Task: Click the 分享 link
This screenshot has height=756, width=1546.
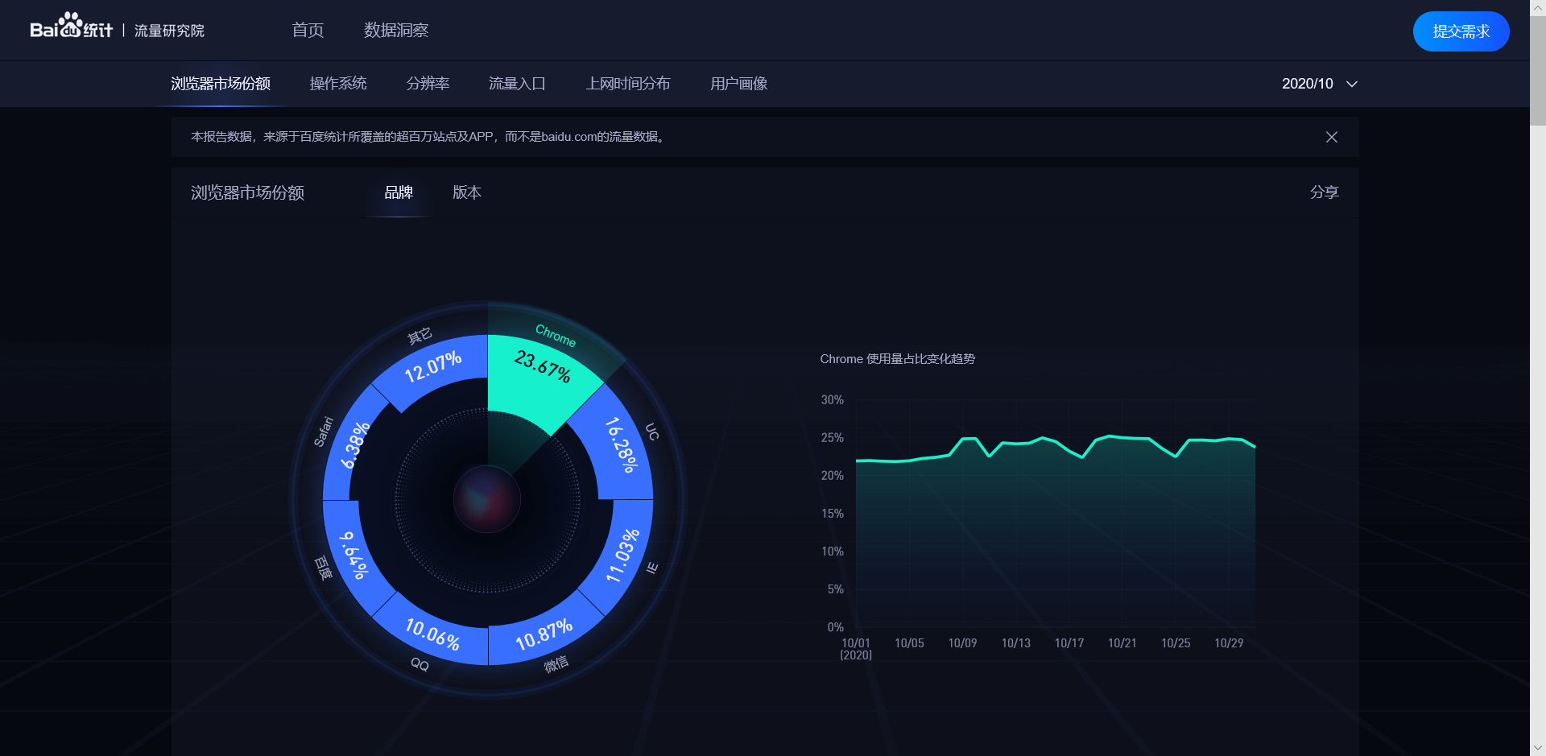Action: click(1324, 192)
